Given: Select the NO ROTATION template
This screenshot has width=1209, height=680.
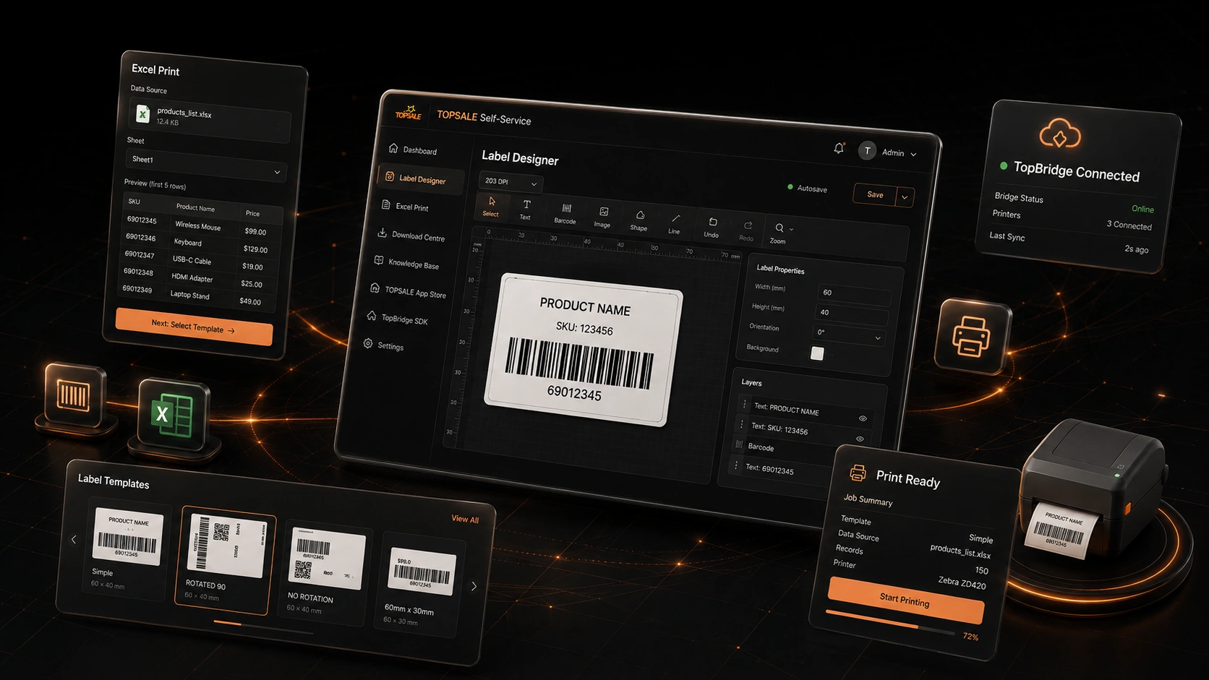Looking at the screenshot, I should pyautogui.click(x=327, y=572).
